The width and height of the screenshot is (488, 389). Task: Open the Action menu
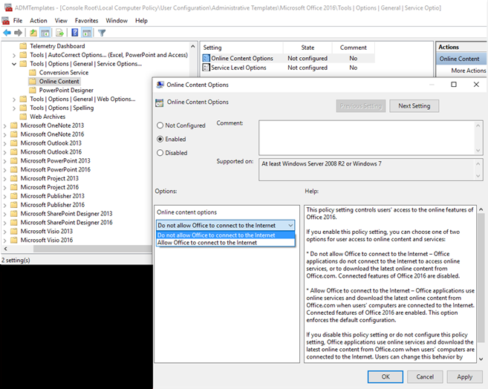[39, 21]
